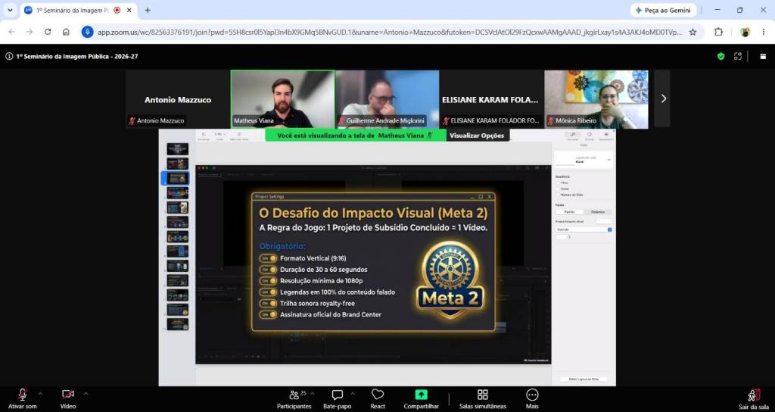Viewport: 775px width, 412px height.
Task: Open Salas simultâneas breakout rooms
Action: click(x=482, y=398)
